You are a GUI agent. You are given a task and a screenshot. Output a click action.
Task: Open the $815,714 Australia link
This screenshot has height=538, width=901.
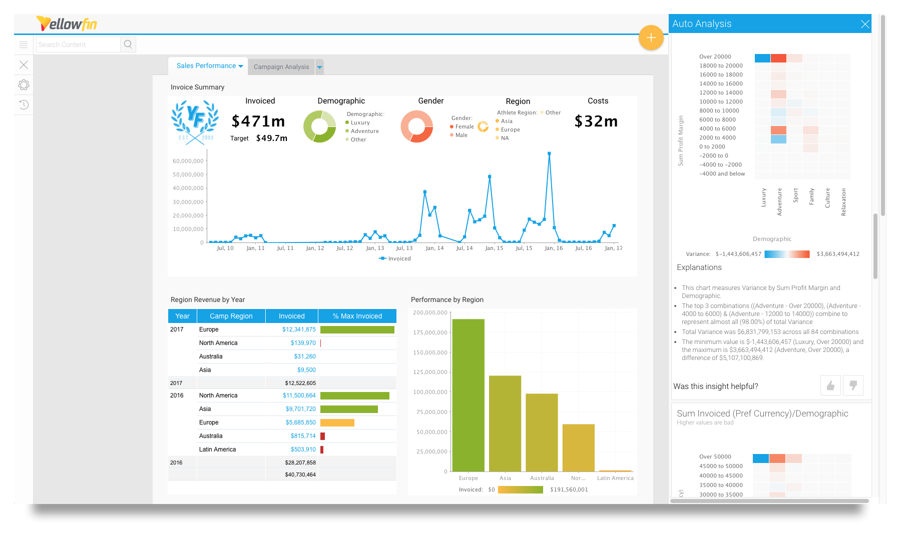(303, 436)
